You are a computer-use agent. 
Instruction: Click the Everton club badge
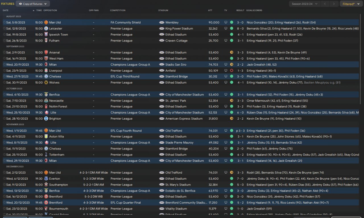pos(46,179)
